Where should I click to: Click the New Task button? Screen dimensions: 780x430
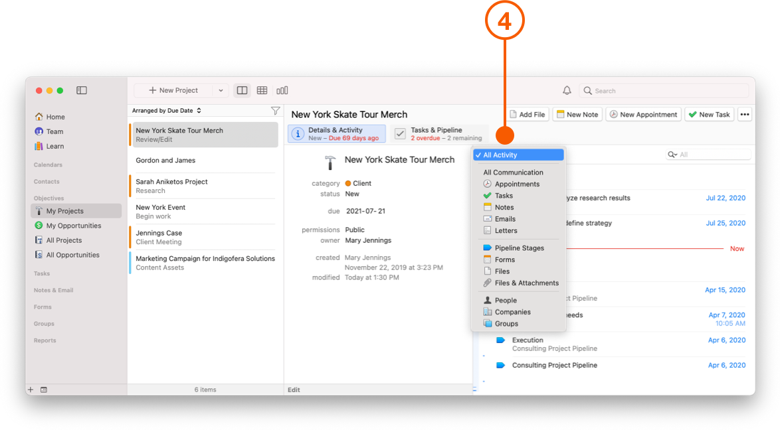tap(709, 114)
